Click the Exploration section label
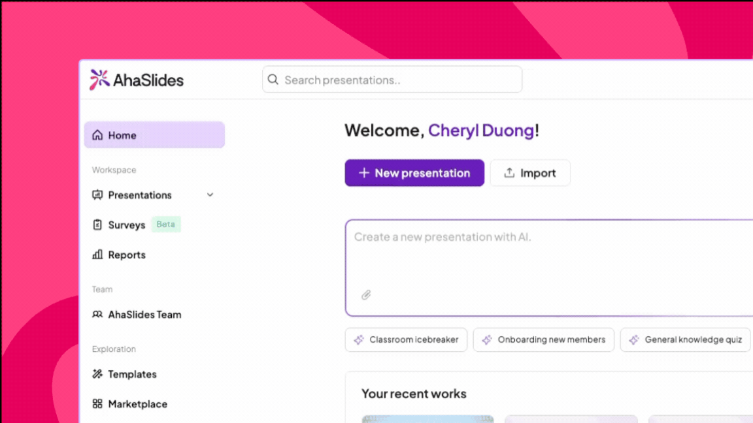Viewport: 753px width, 423px height. point(114,349)
